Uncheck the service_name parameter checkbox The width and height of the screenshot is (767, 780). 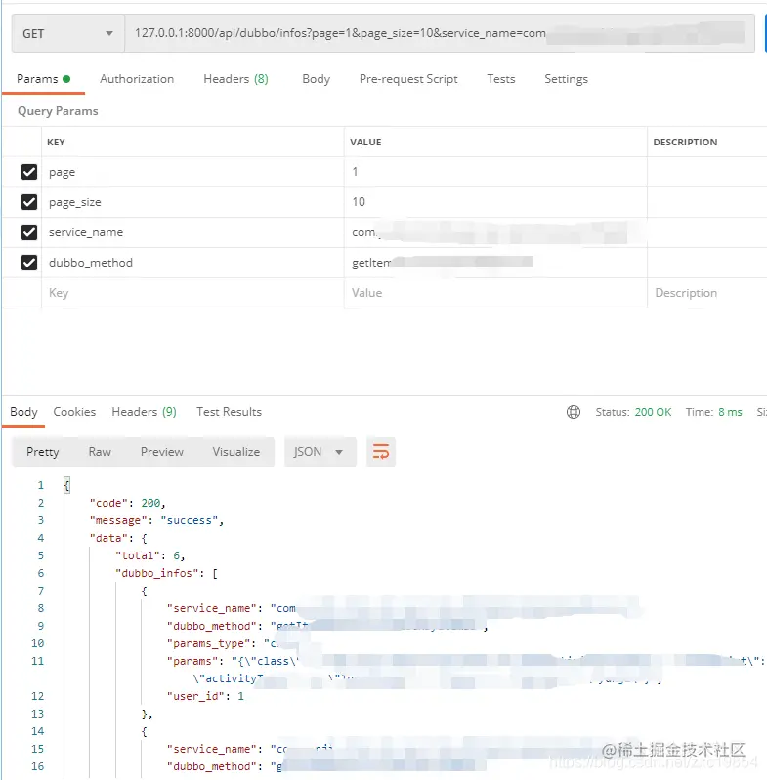pos(29,232)
